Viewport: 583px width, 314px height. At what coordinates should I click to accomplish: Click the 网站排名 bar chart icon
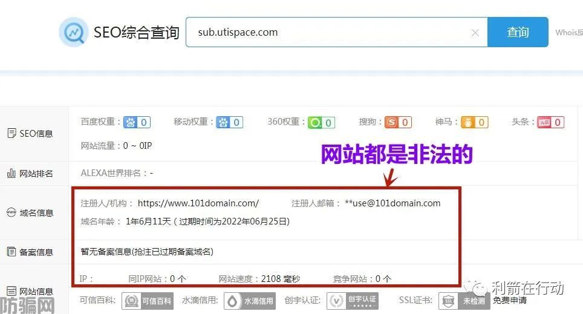click(x=11, y=173)
